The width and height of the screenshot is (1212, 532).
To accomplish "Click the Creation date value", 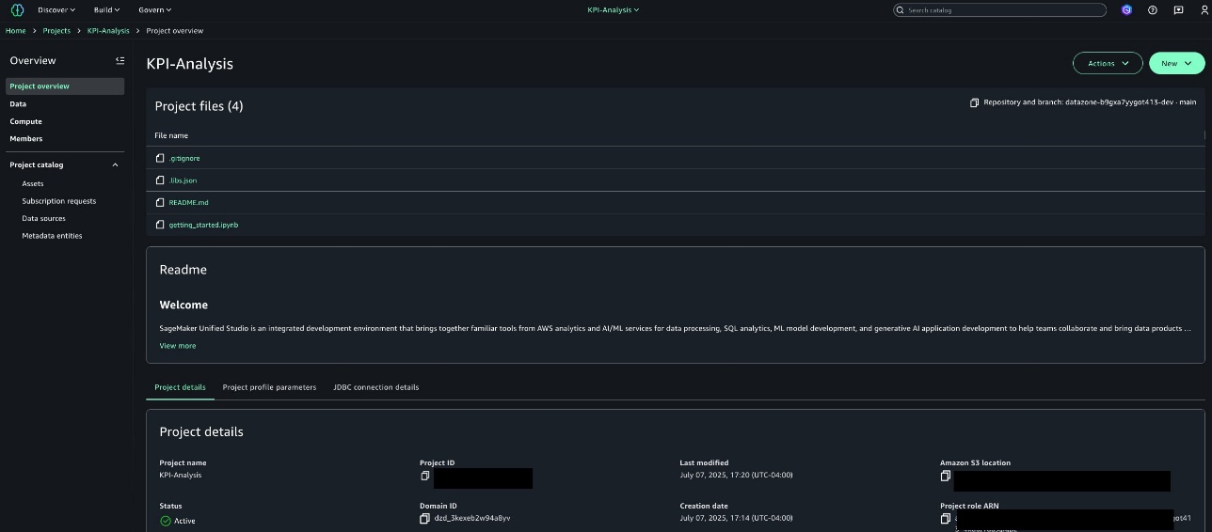I will [736, 518].
